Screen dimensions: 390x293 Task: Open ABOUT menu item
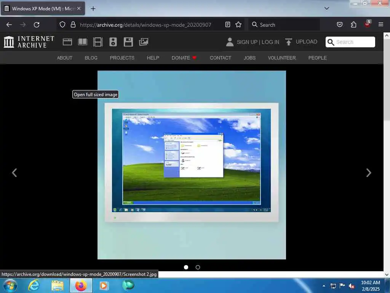(x=65, y=58)
